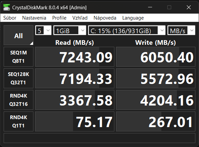The height and width of the screenshot is (147, 199).
Task: Run the RND4K Q1T1 test
Action: pyautogui.click(x=19, y=121)
